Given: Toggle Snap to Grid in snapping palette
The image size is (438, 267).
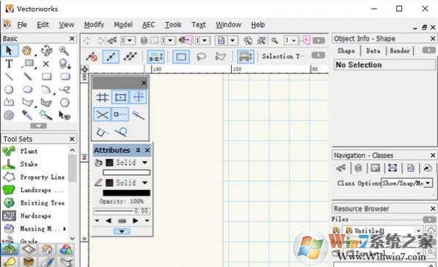Looking at the screenshot, I should pyautogui.click(x=102, y=98).
